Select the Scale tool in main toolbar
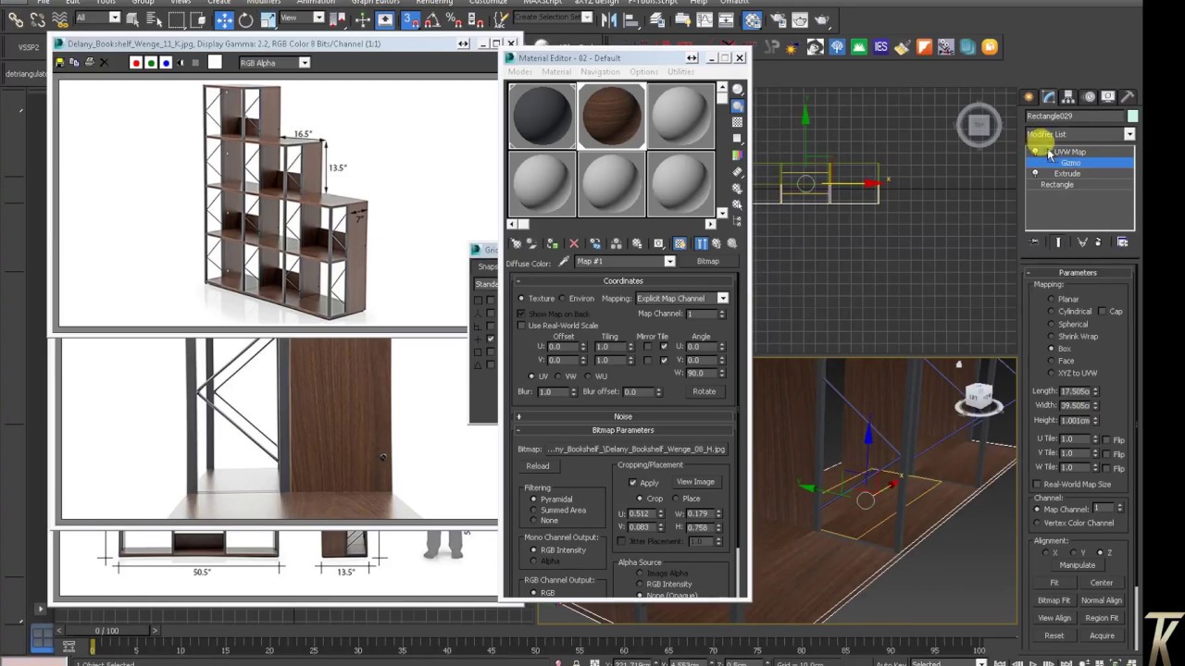 (268, 19)
